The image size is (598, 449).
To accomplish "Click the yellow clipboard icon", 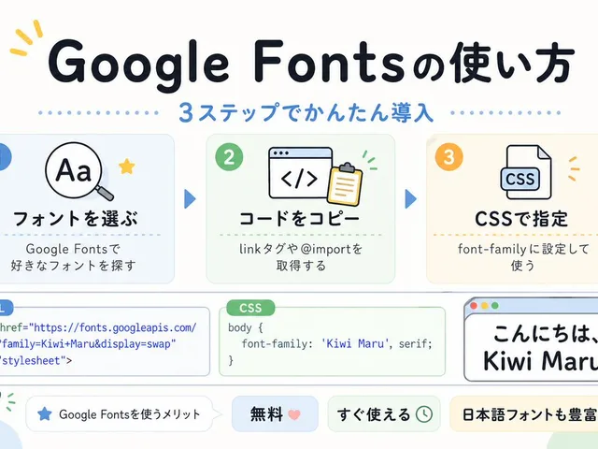I will (345, 184).
